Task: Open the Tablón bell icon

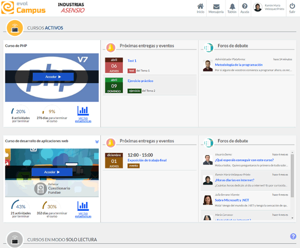Action: tap(232, 7)
